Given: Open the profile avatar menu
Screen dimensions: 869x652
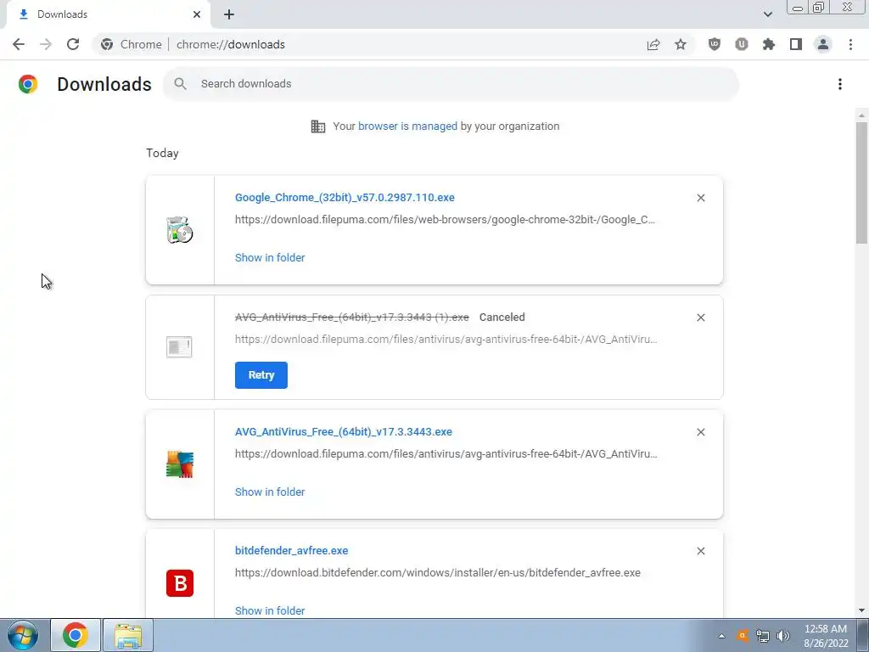Looking at the screenshot, I should 823,44.
